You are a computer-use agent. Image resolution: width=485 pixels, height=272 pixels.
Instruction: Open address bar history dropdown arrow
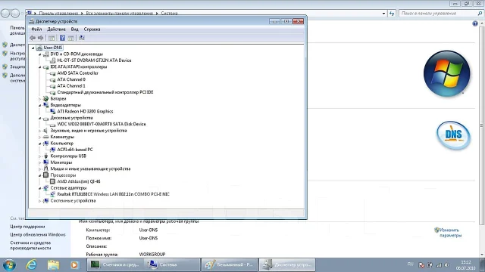click(384, 14)
